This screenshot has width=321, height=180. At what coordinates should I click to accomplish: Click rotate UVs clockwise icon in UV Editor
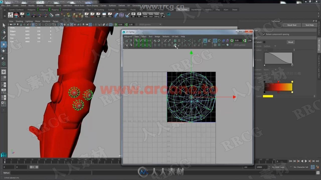coord(159,45)
